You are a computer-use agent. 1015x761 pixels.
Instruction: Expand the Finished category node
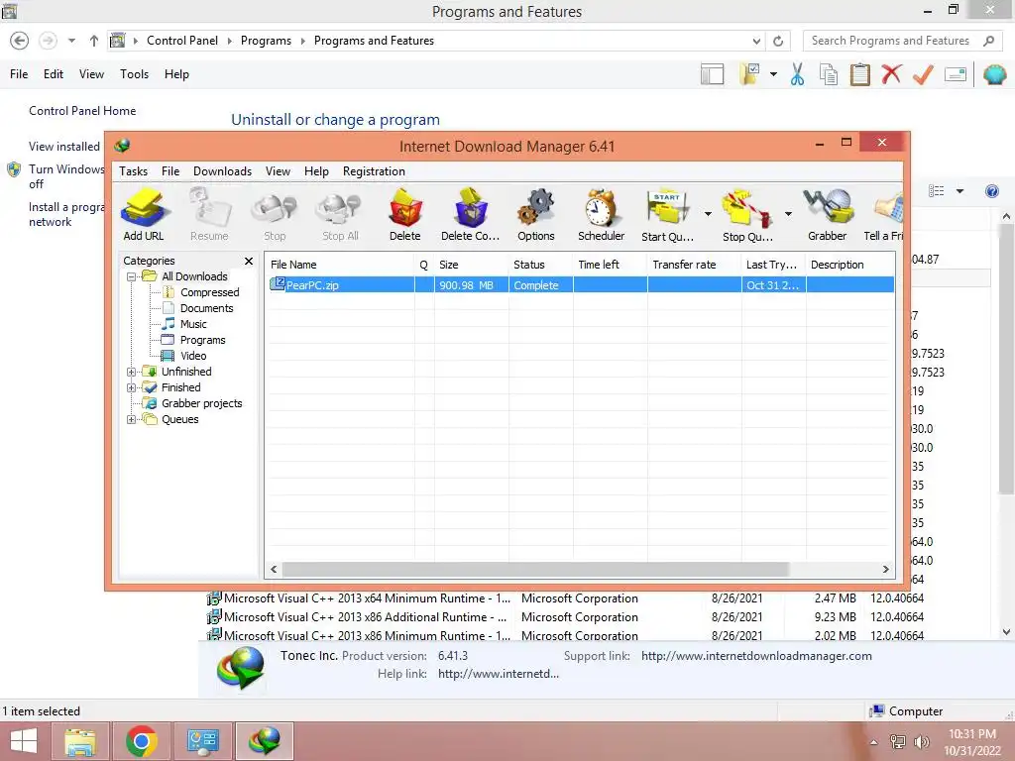(x=132, y=387)
